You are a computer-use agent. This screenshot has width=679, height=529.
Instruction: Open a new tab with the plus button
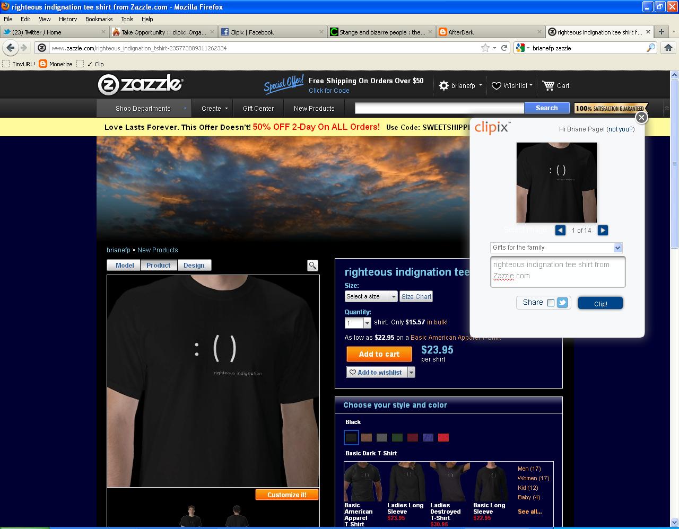tap(661, 32)
